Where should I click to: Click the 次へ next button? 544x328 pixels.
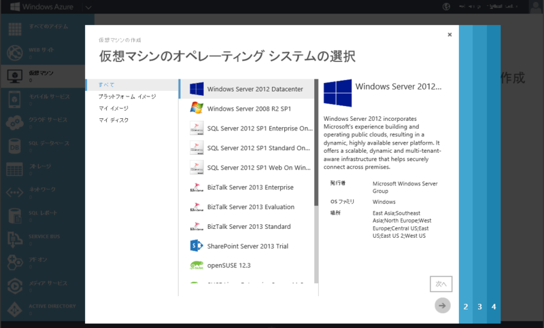[441, 284]
